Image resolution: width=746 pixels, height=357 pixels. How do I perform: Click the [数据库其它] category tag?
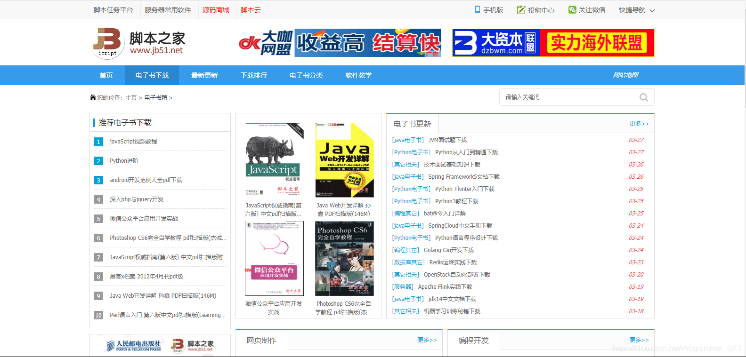408,262
